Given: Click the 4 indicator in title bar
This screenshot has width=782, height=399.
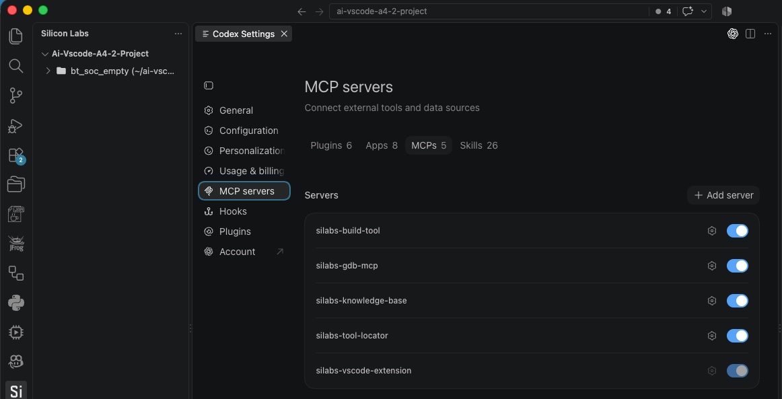Looking at the screenshot, I should point(664,11).
